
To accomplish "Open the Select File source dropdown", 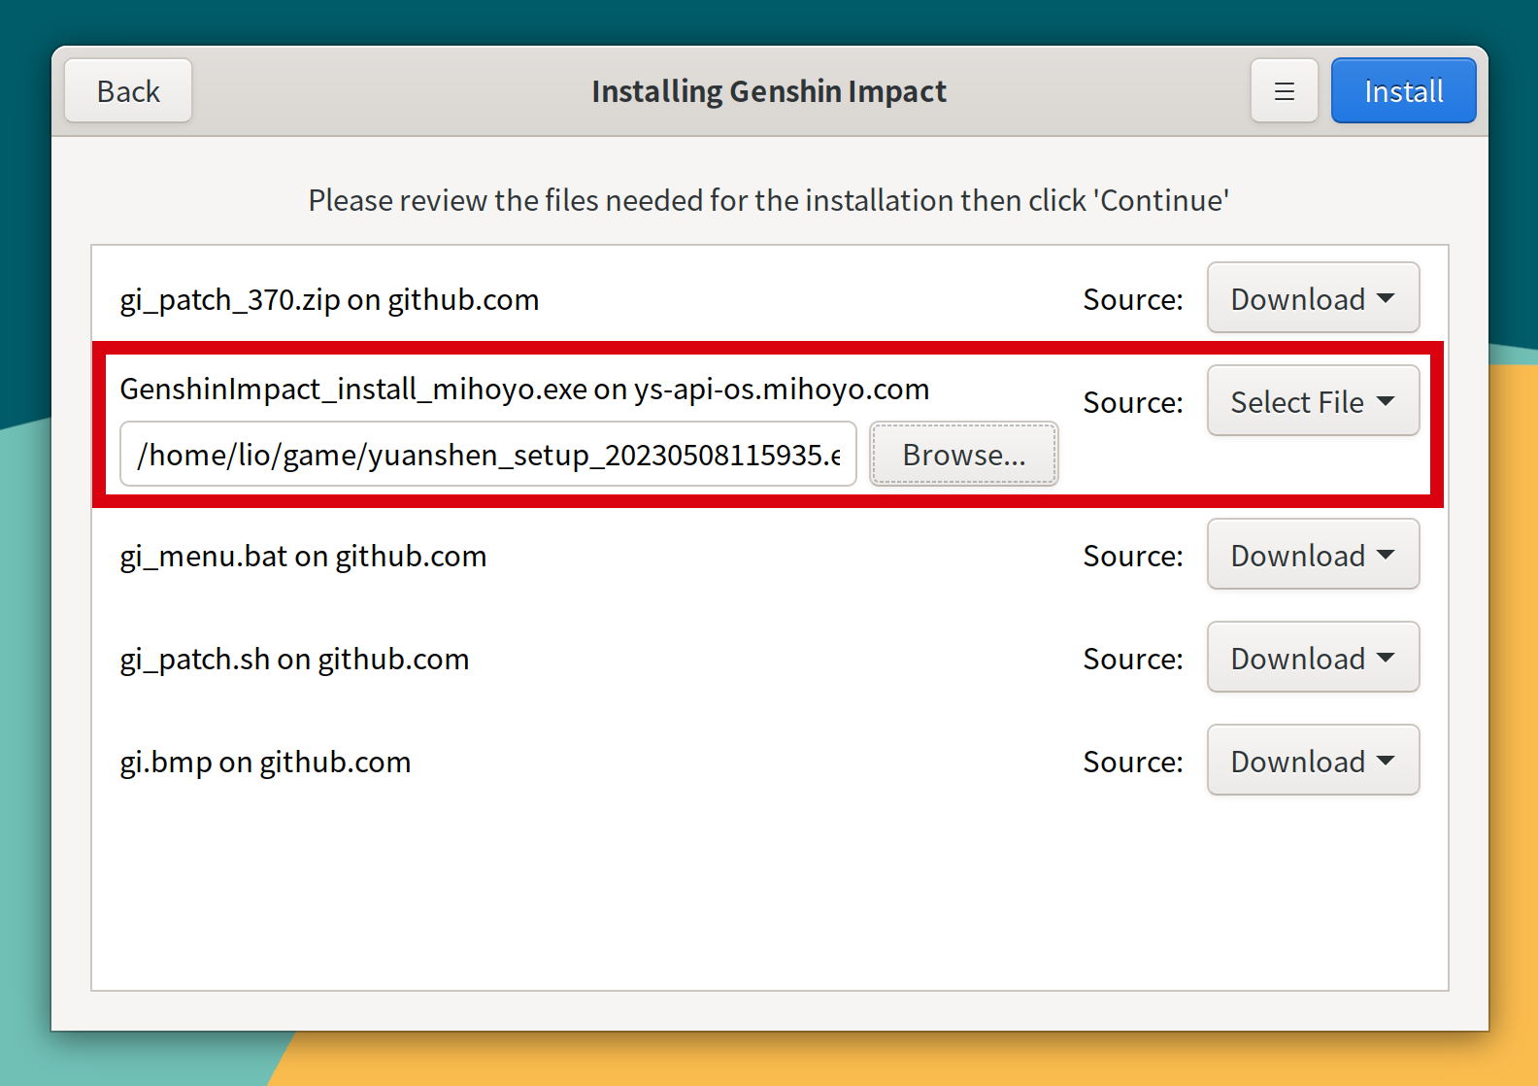I will pyautogui.click(x=1313, y=401).
